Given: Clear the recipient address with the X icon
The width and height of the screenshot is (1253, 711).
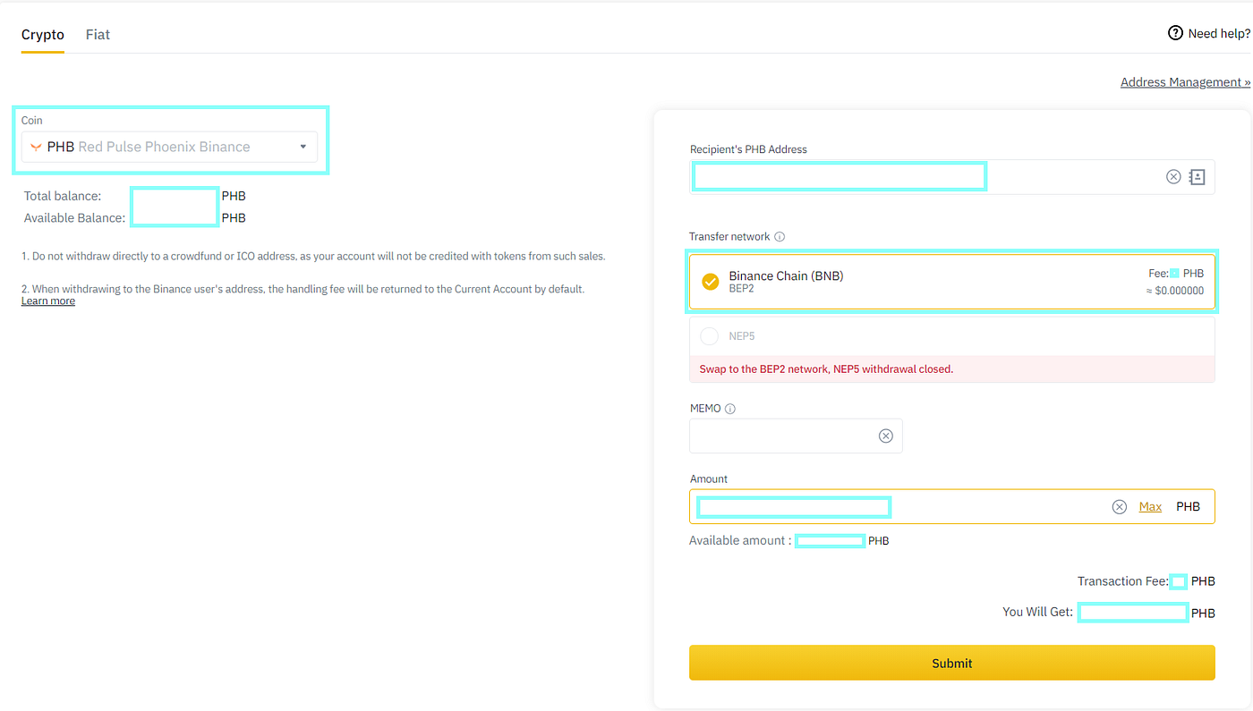Looking at the screenshot, I should coord(1173,177).
